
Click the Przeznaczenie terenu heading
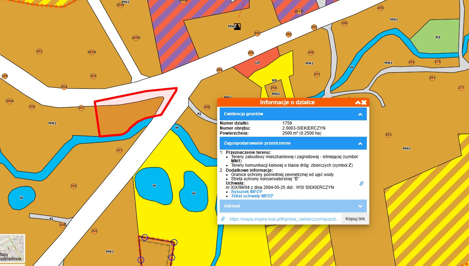[x=248, y=152]
